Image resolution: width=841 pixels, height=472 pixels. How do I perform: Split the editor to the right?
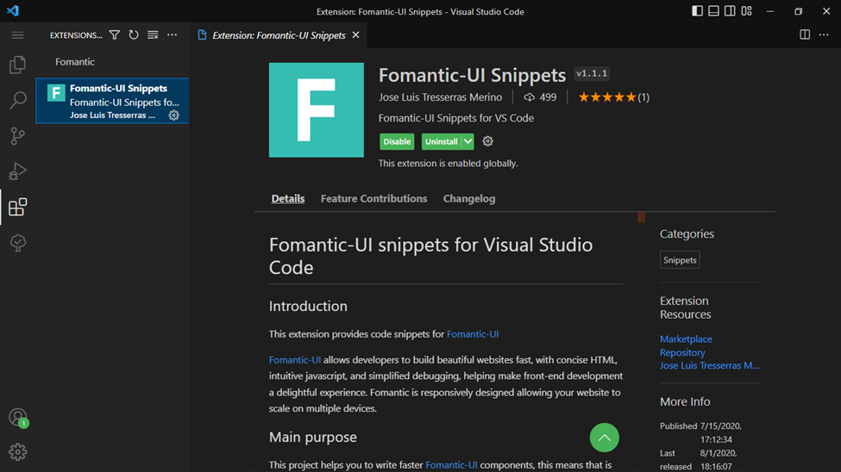coord(805,34)
